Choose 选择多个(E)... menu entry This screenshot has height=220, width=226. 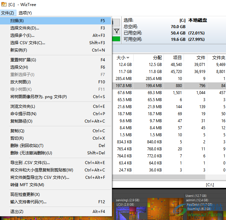pyautogui.click(x=55, y=35)
